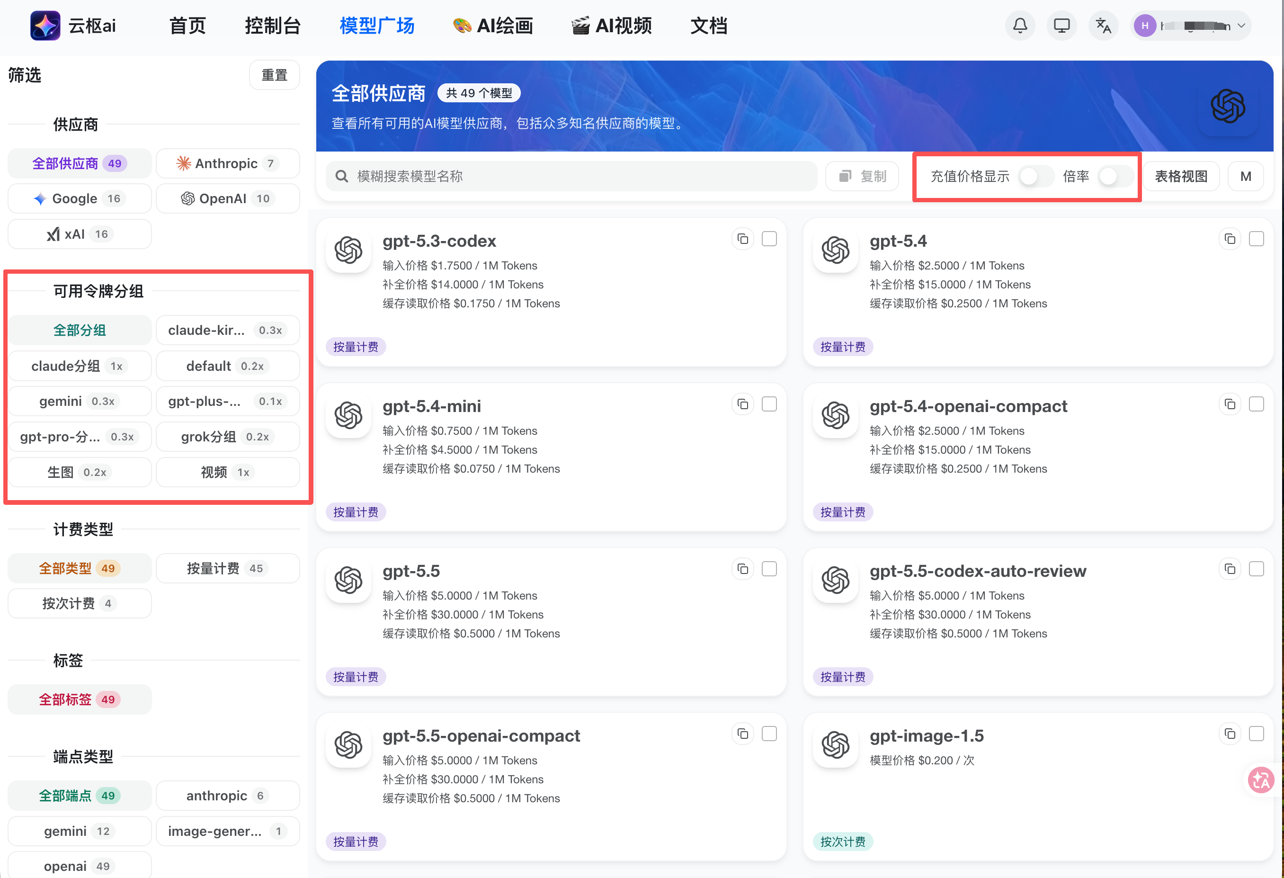Select the 视频 1x token group
This screenshot has width=1284, height=878.
pos(228,473)
